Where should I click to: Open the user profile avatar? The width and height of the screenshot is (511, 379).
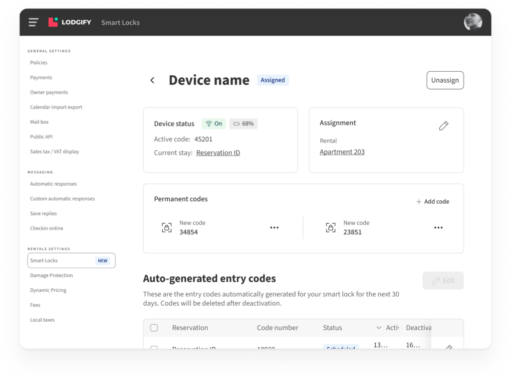pyautogui.click(x=473, y=22)
